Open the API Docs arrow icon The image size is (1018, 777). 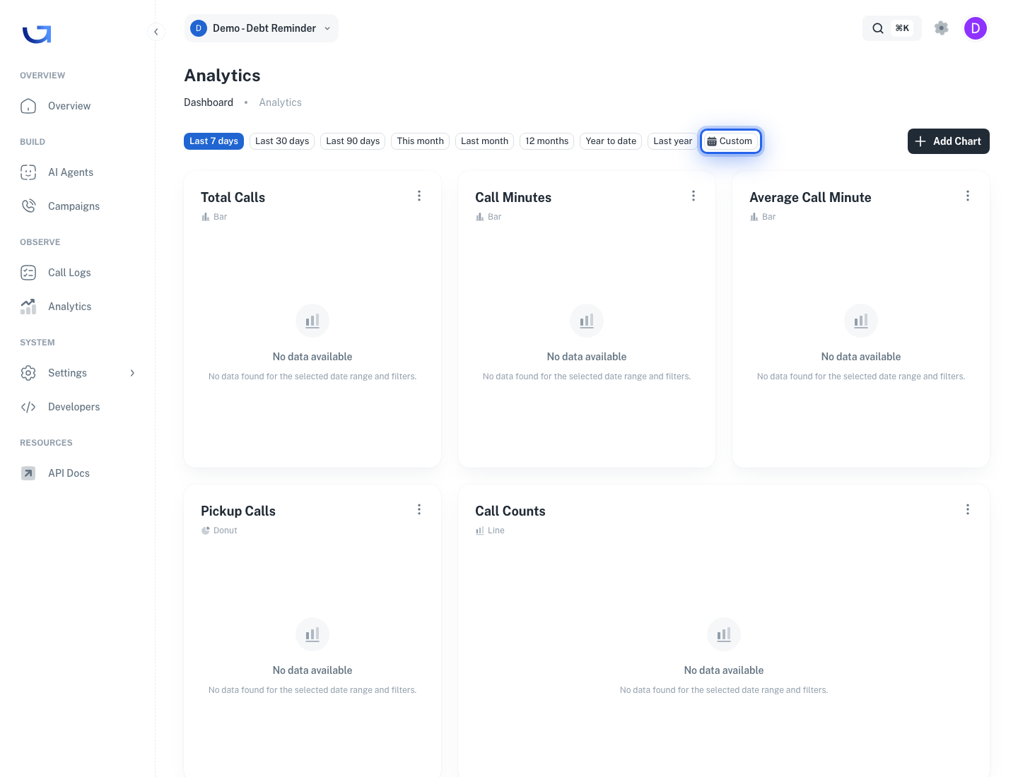click(x=28, y=473)
